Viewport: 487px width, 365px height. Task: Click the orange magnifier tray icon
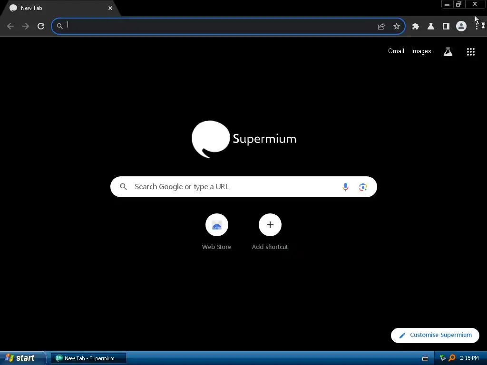coord(452,358)
